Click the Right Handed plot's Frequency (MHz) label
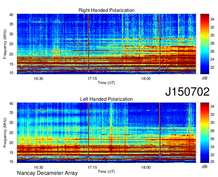 [5, 44]
